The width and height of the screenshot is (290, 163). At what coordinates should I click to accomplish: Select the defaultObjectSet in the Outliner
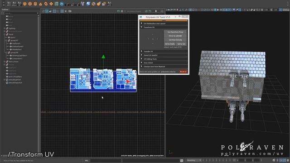[x=15, y=82]
